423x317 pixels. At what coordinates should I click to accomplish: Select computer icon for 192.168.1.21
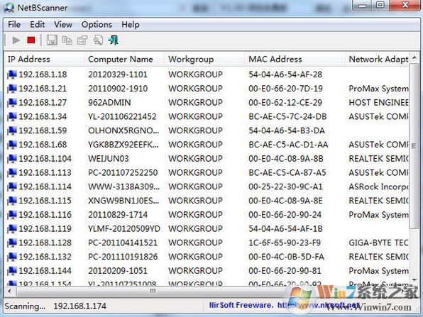click(12, 89)
